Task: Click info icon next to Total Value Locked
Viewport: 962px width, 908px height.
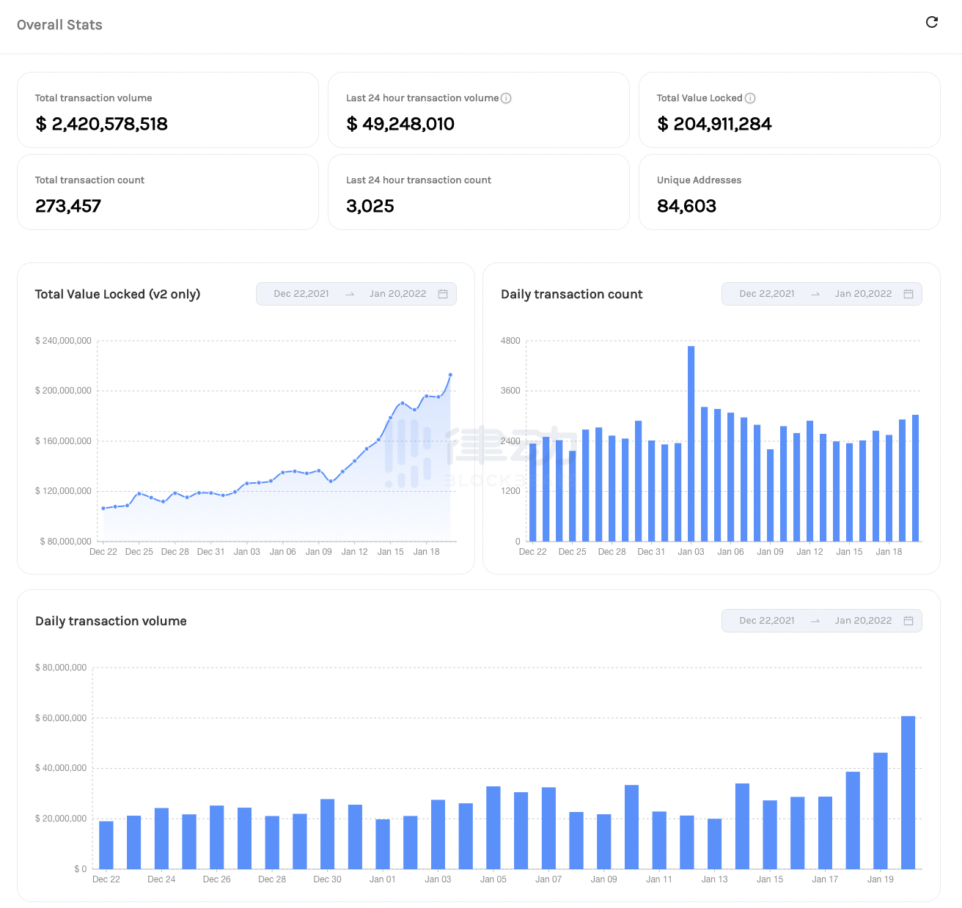Action: (x=750, y=98)
